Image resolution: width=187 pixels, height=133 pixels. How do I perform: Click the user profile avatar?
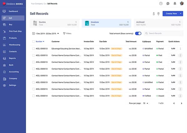tap(182, 3)
